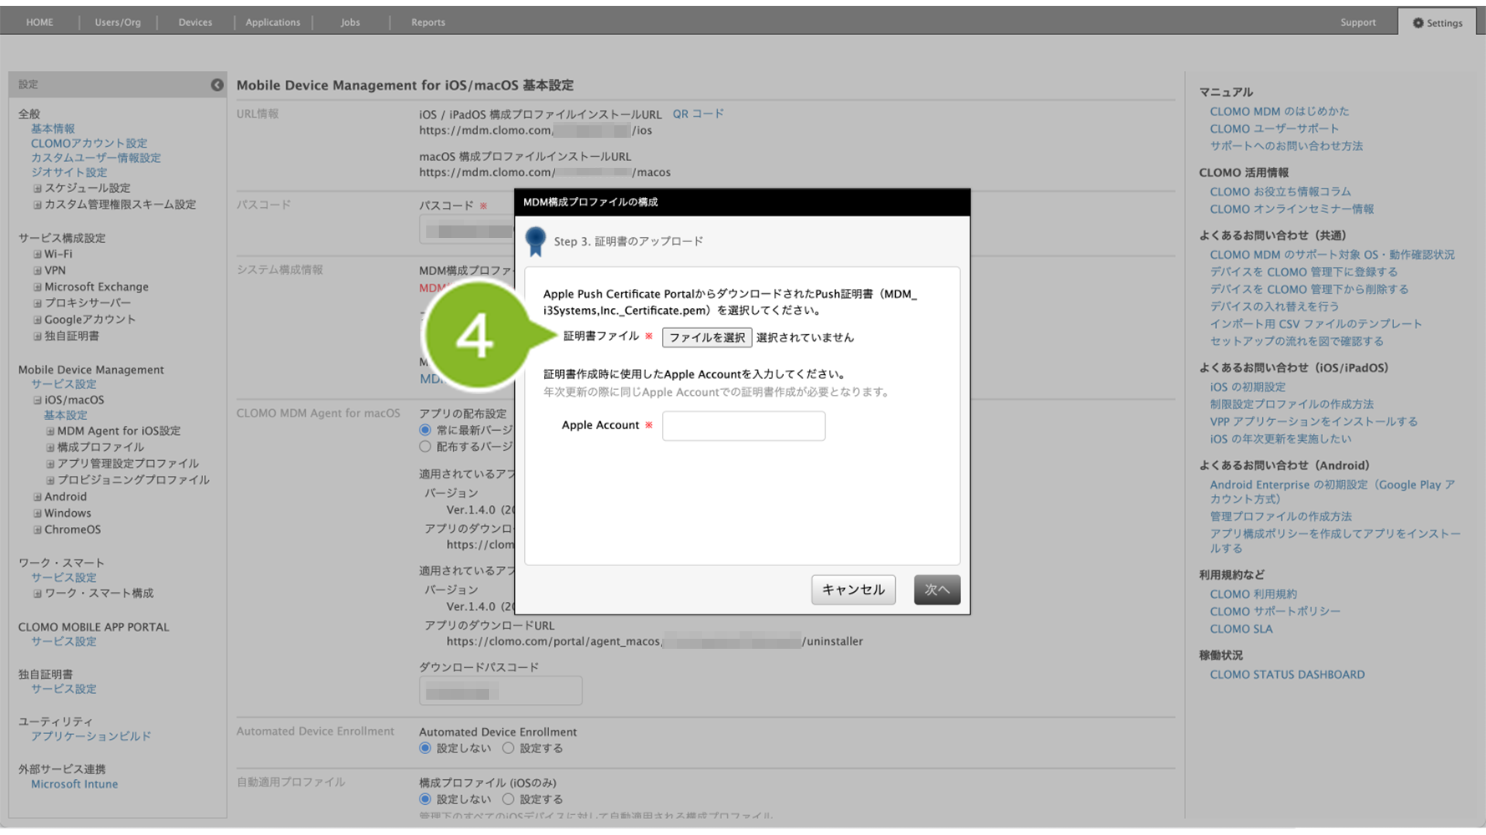The width and height of the screenshot is (1486, 835).
Task: Click the ribbon icon beside Step 3
Action: 536,241
